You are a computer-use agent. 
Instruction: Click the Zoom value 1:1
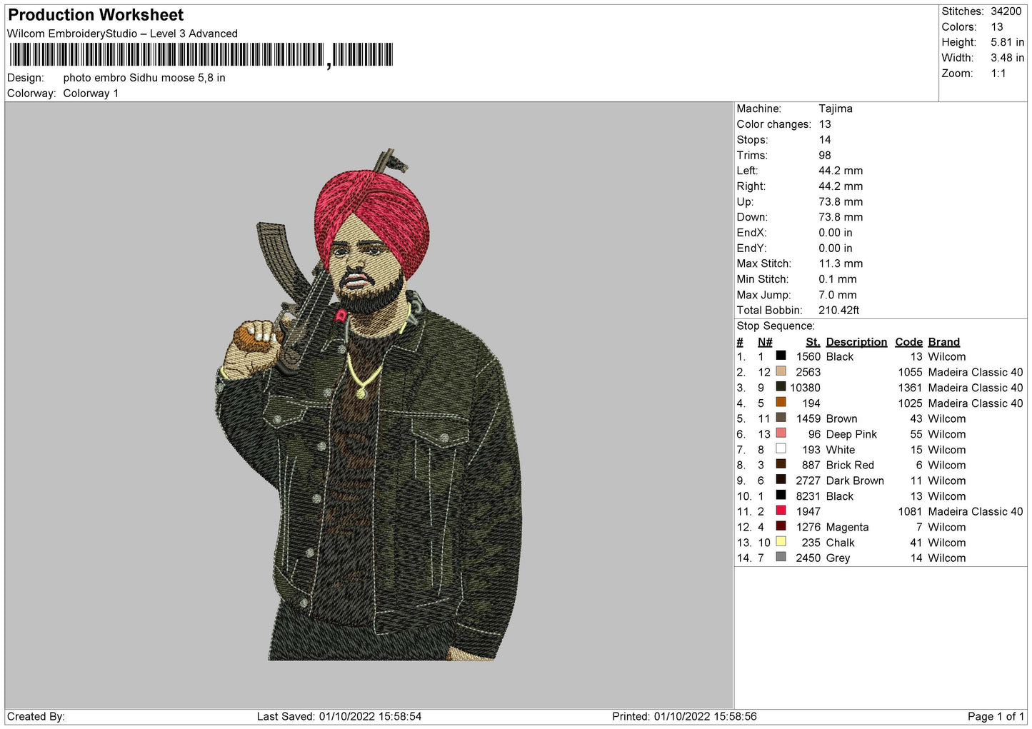tap(998, 74)
